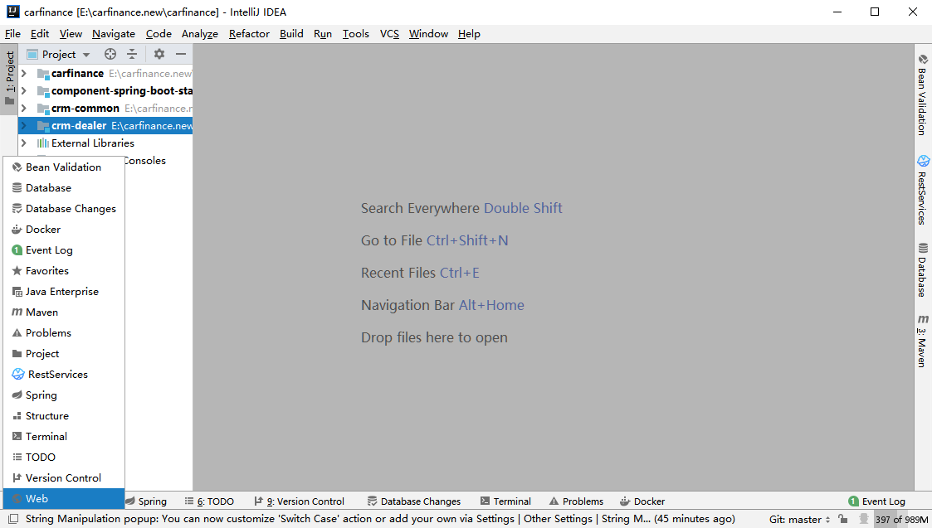
Task: Open the Database panel on right sidebar
Action: [x=922, y=270]
